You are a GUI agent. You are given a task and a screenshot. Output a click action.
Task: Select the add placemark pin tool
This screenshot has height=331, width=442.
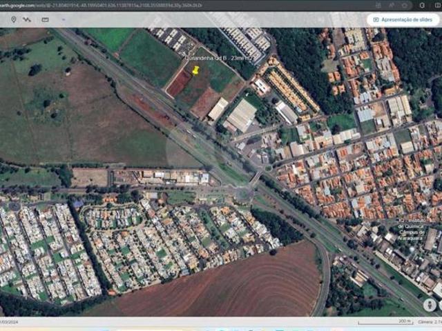coord(13,19)
